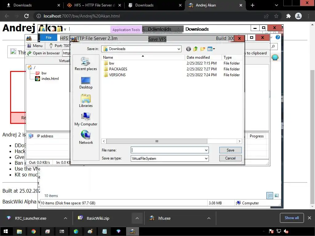Viewport: 315px width, 236px height.
Task: Bookmark this page with star icon
Action: (276, 16)
